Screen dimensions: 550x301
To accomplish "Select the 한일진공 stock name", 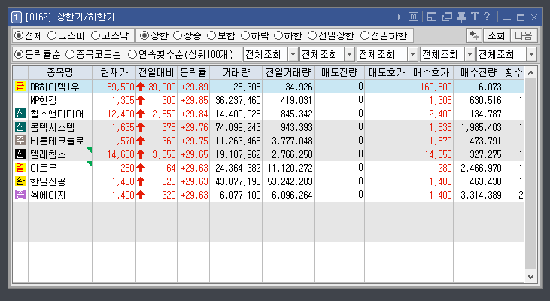I will [x=48, y=181].
